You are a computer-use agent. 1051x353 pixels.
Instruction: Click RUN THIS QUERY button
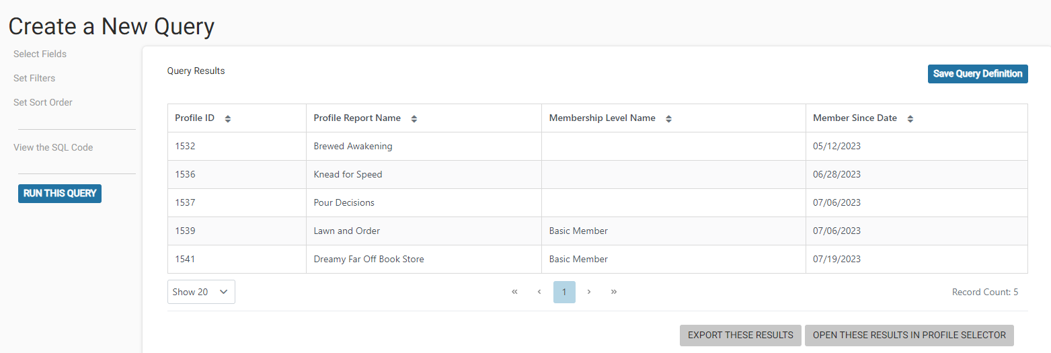tap(60, 193)
